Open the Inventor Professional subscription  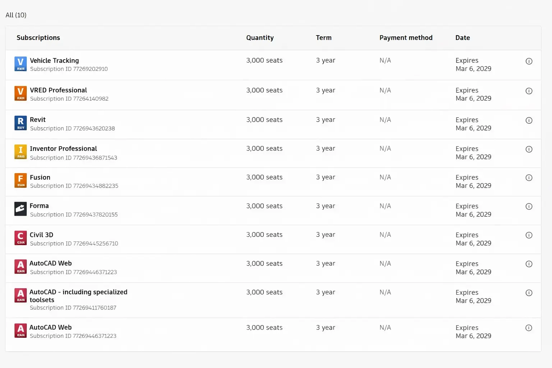(x=63, y=148)
